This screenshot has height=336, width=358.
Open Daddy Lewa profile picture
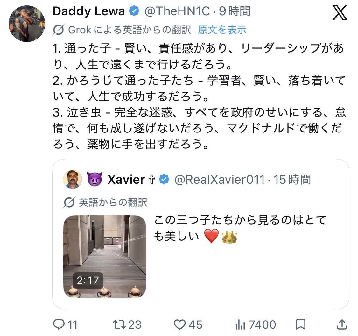[27, 24]
